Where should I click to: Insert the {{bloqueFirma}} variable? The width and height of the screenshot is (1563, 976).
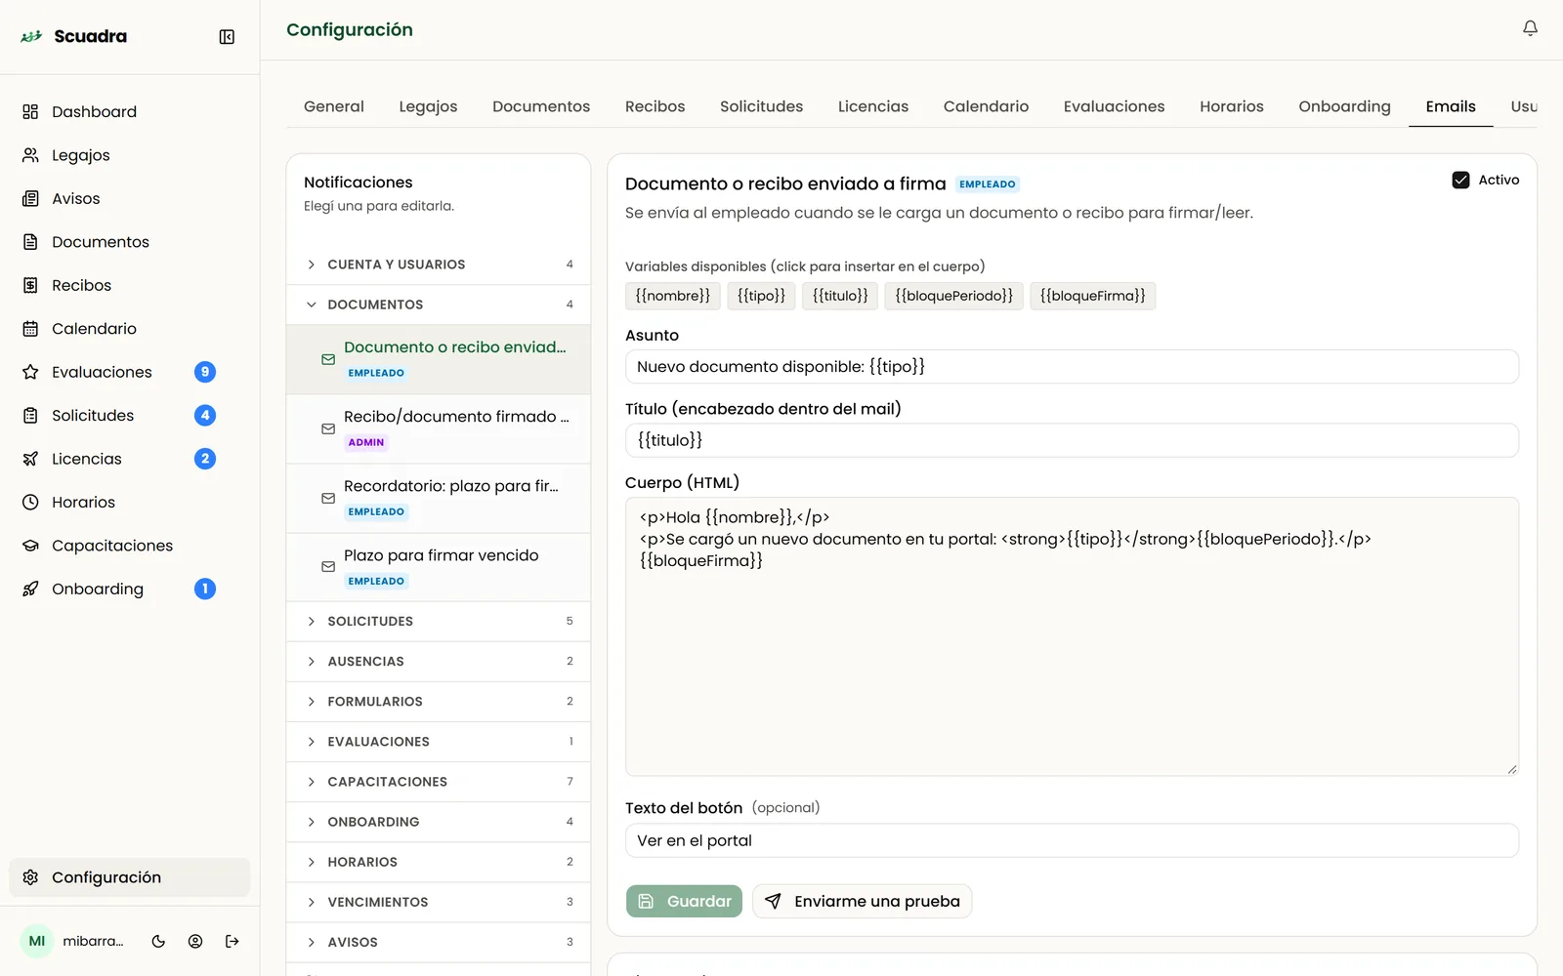1092,296
